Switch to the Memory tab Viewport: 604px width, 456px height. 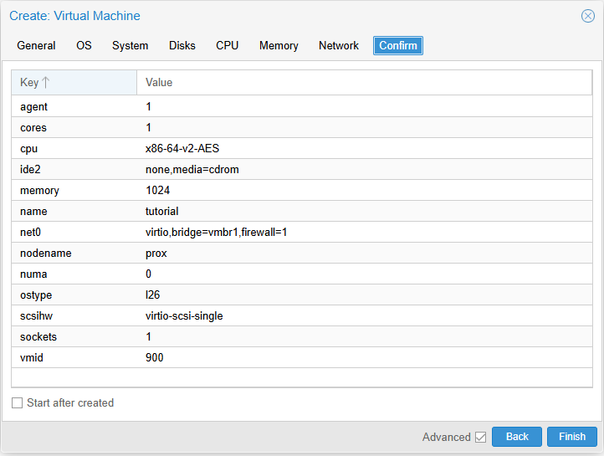point(279,46)
